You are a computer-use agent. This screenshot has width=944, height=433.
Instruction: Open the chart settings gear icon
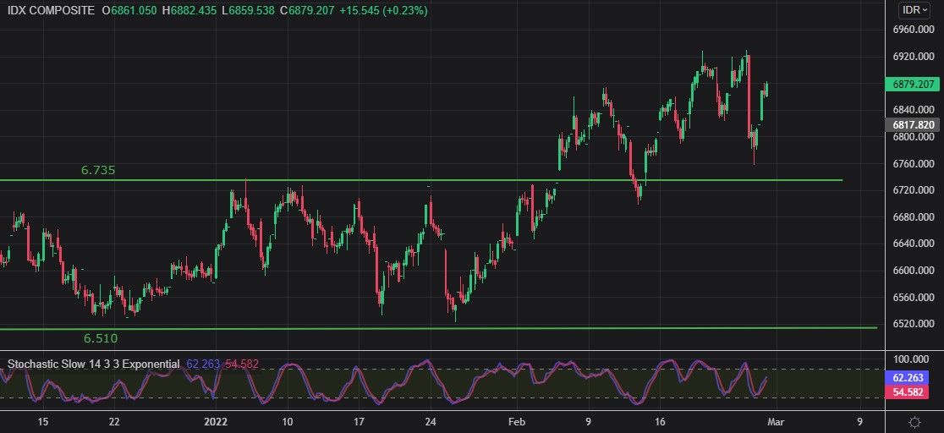coord(914,421)
